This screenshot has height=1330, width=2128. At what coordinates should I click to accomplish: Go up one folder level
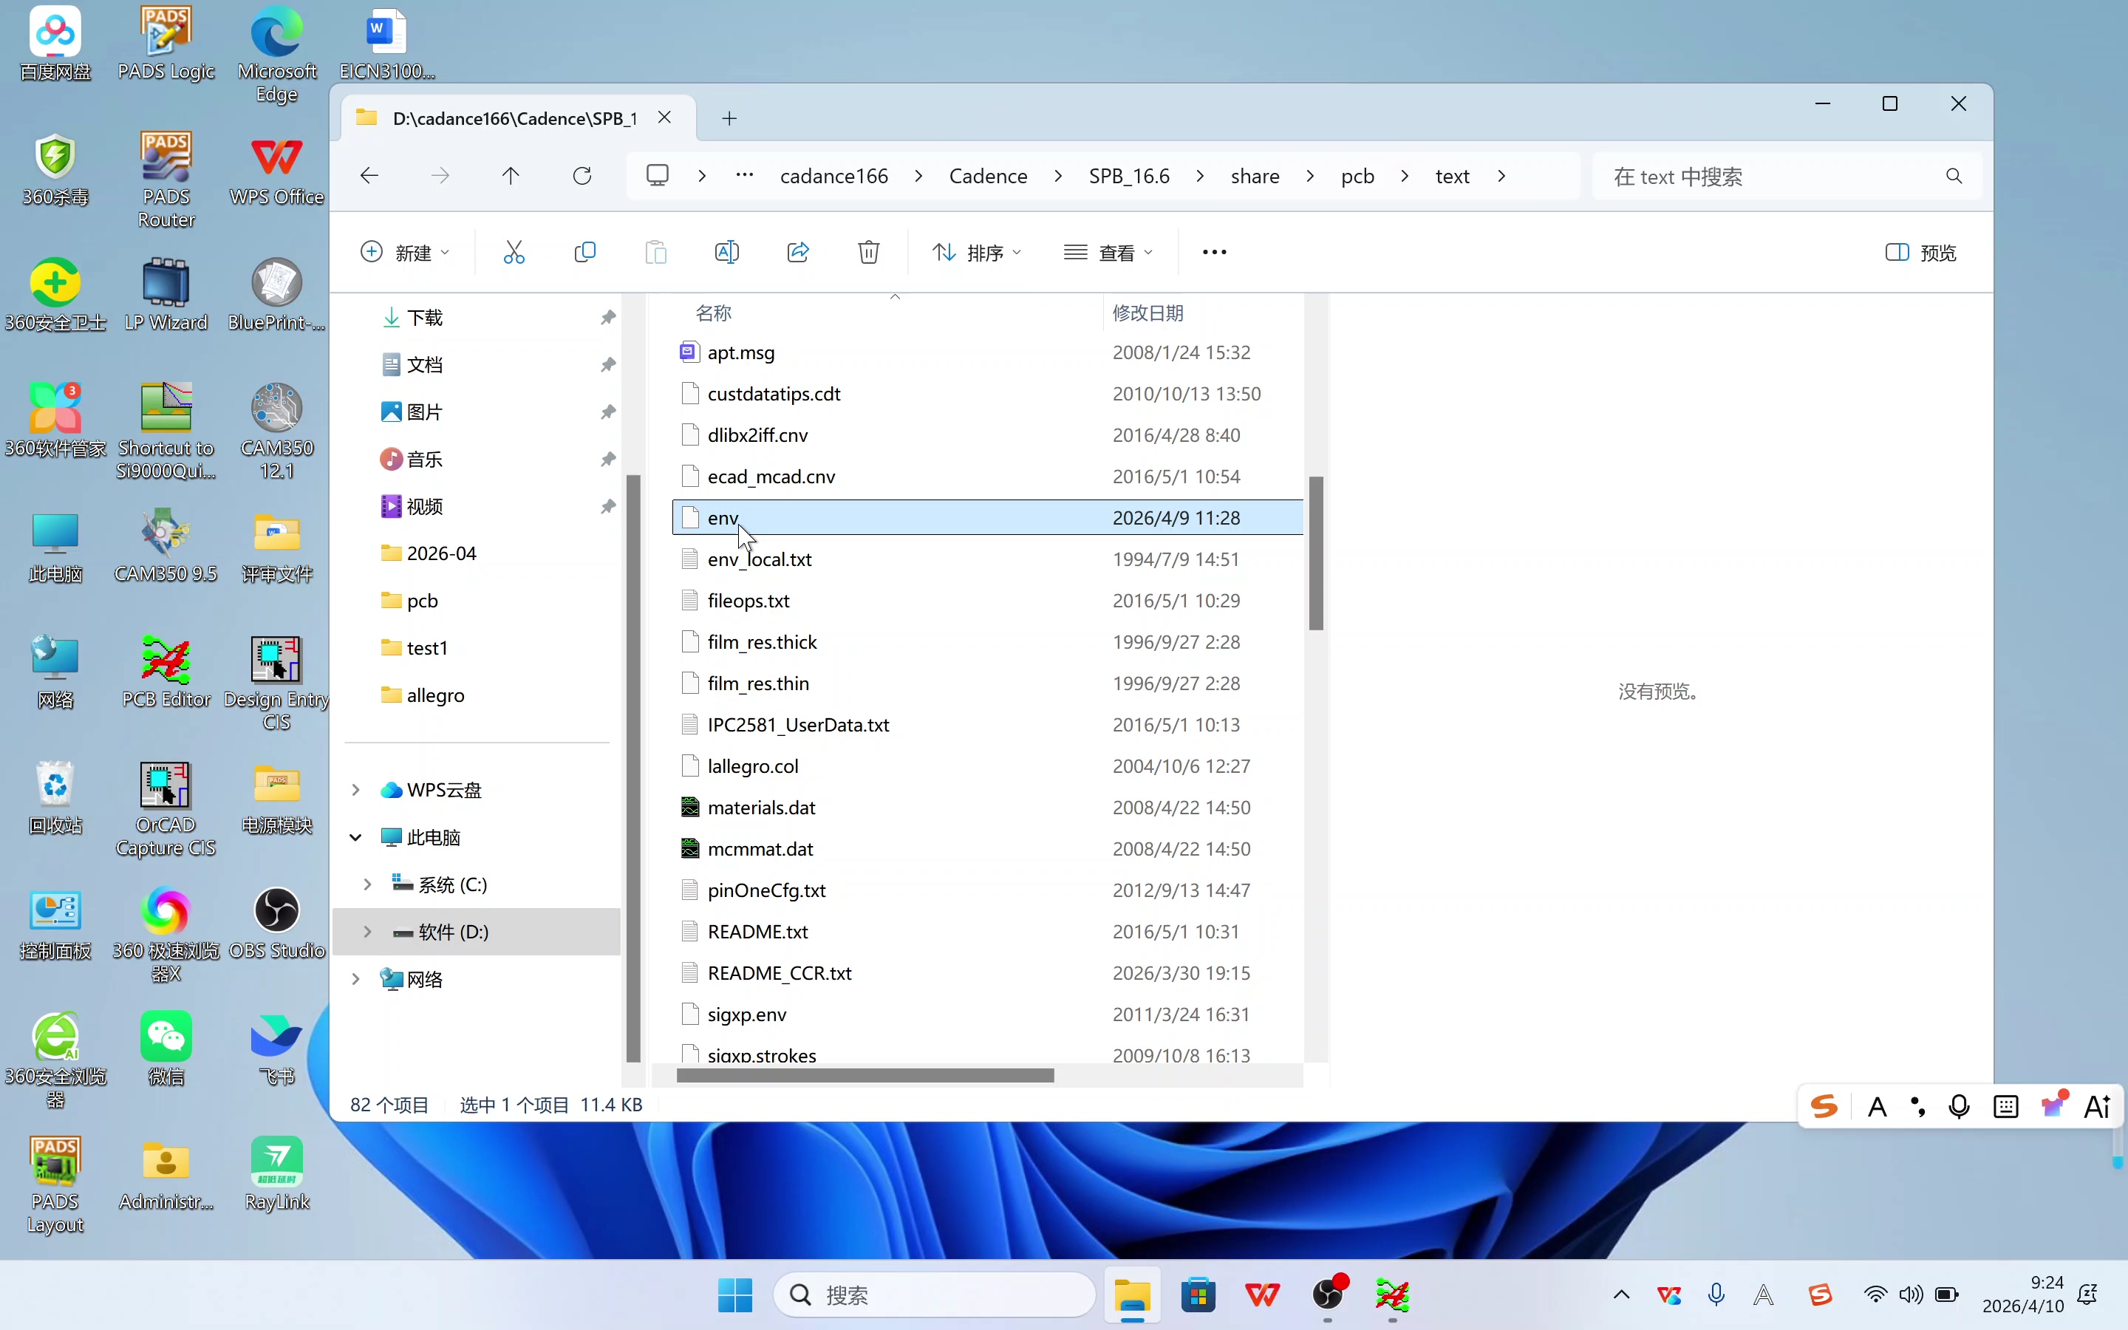pyautogui.click(x=511, y=176)
